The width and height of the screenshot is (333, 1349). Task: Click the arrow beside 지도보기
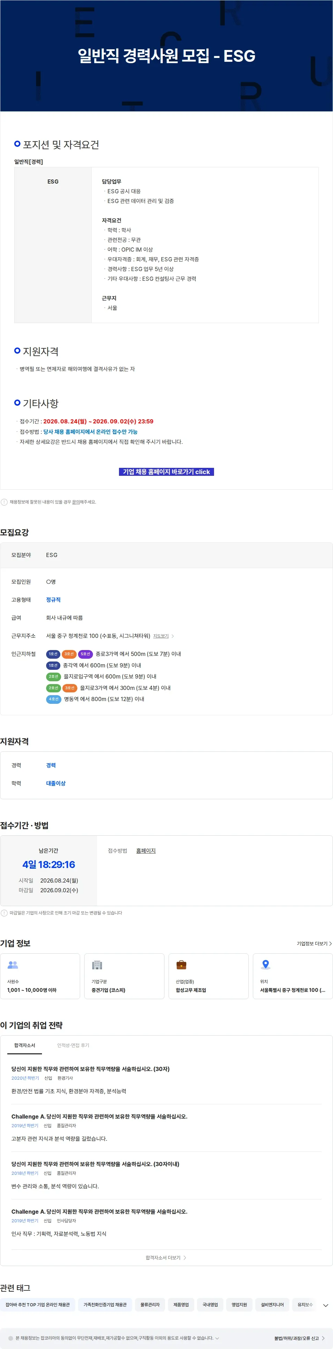[173, 636]
